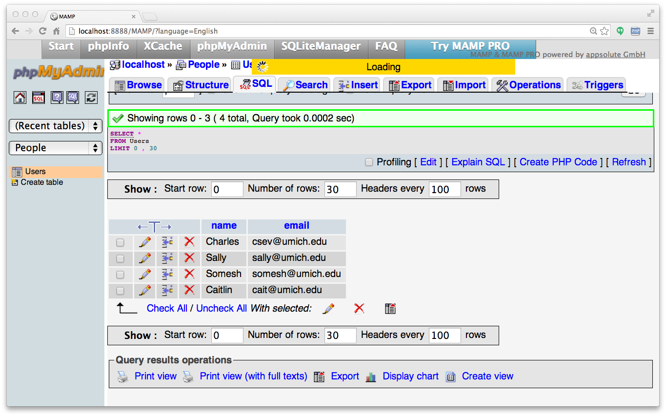Click the bottom Number of rows field
This screenshot has height=416, width=666.
coord(341,336)
